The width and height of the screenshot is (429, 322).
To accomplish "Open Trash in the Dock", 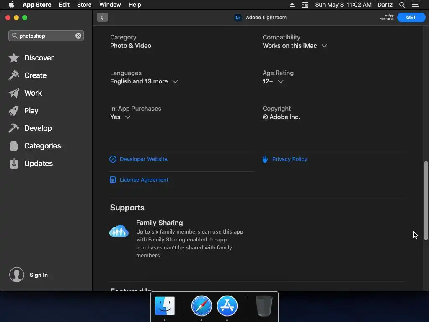I will (264, 306).
